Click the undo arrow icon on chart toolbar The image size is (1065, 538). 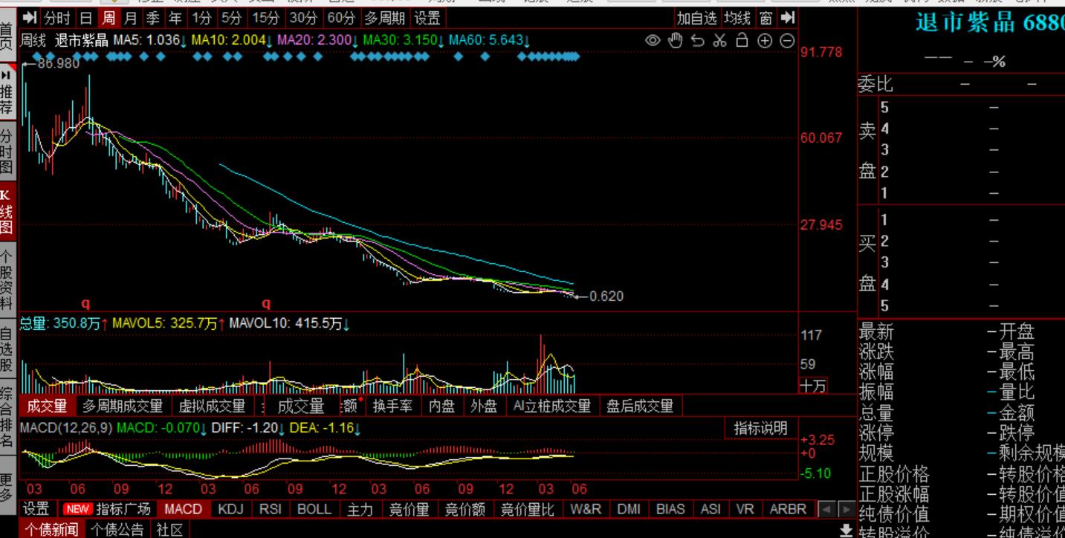(697, 41)
